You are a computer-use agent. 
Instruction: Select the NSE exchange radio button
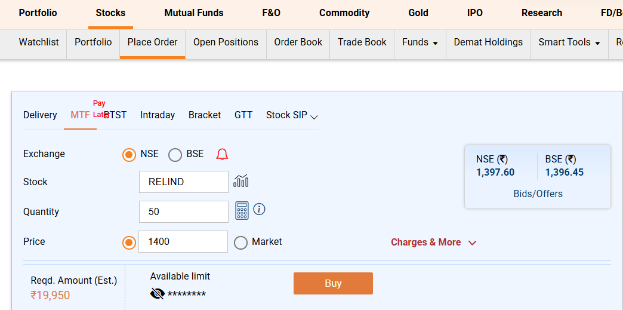(129, 155)
